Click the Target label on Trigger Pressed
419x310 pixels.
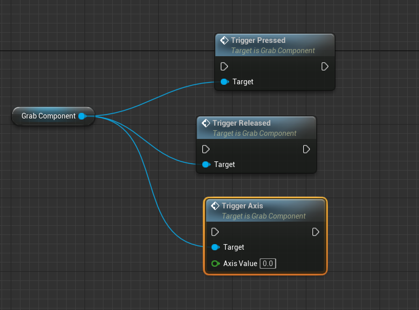coord(243,82)
